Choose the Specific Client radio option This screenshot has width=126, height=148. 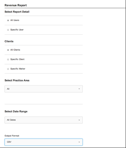pyautogui.click(x=8, y=60)
